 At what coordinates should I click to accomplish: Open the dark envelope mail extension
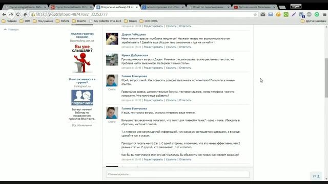pyautogui.click(x=263, y=14)
